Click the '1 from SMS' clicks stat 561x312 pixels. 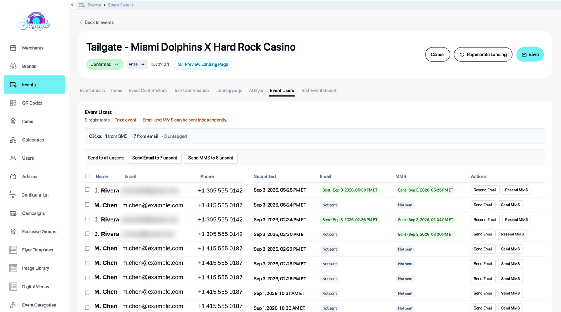116,136
